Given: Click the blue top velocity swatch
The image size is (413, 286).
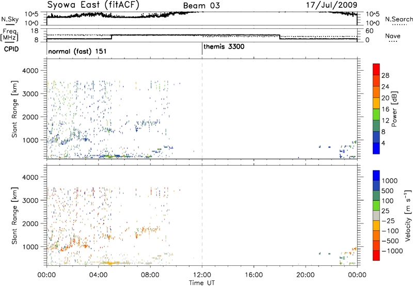Looking at the screenshot, I should pos(376,176).
